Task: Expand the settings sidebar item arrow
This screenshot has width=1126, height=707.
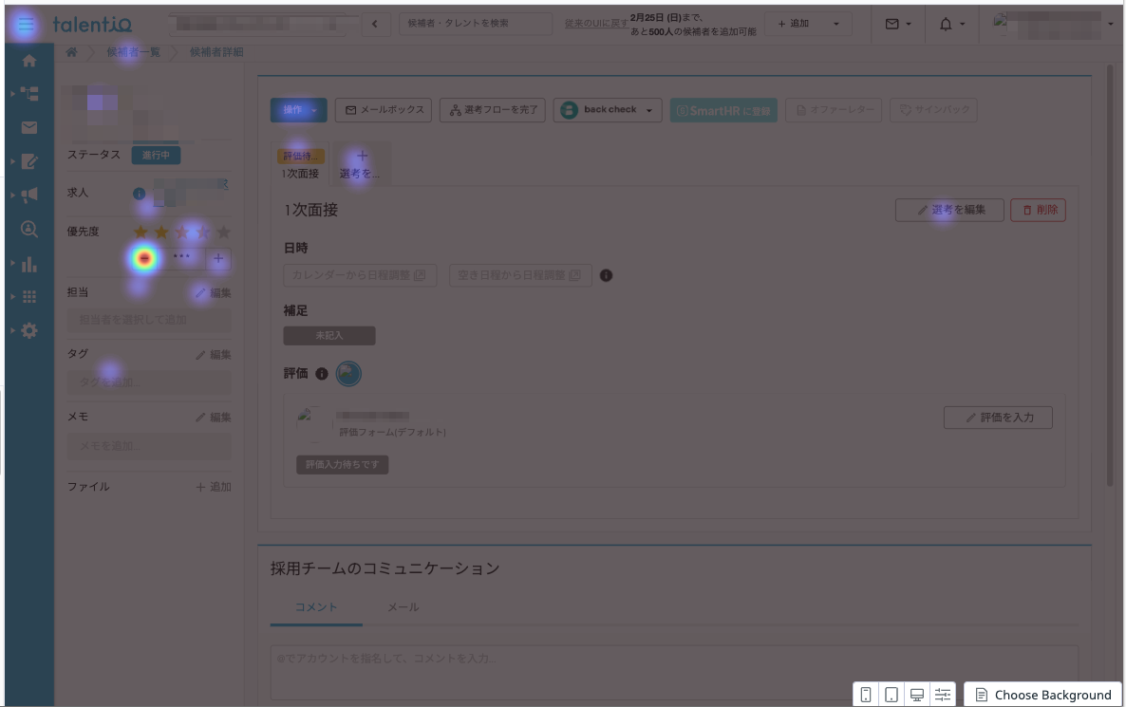Action: click(13, 331)
